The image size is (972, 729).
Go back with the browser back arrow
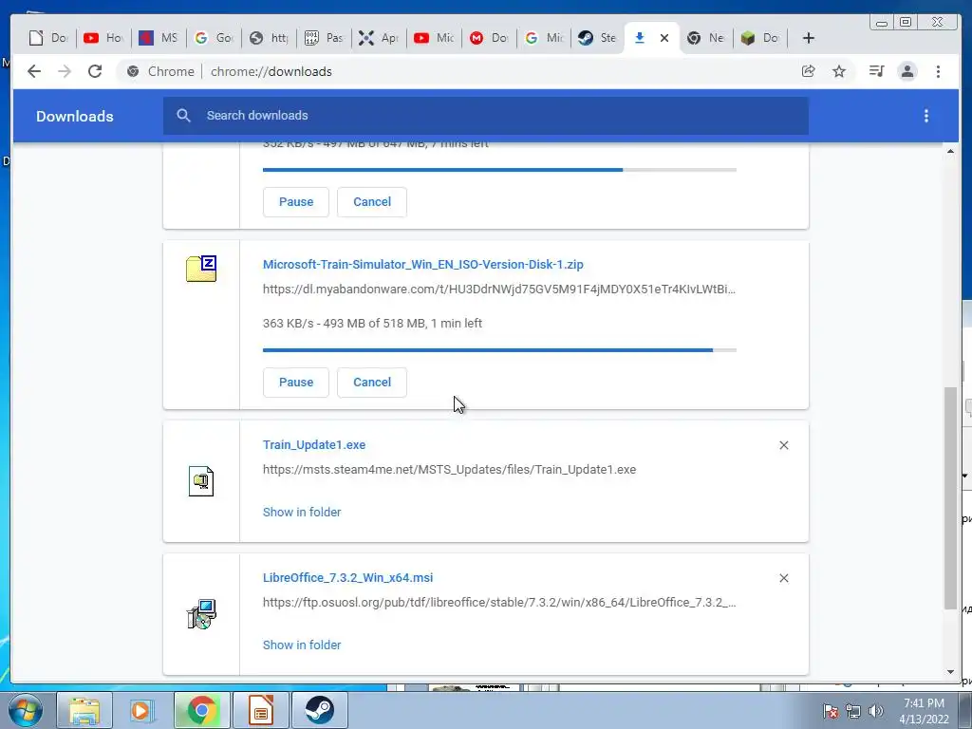click(34, 71)
